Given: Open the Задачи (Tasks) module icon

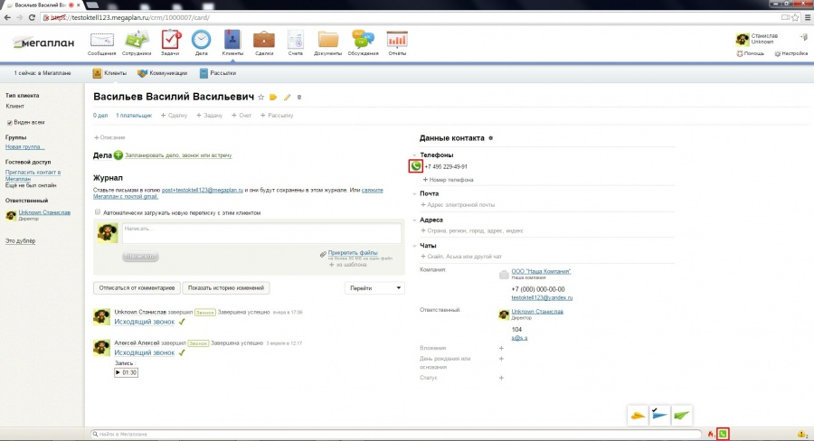Looking at the screenshot, I should (170, 41).
